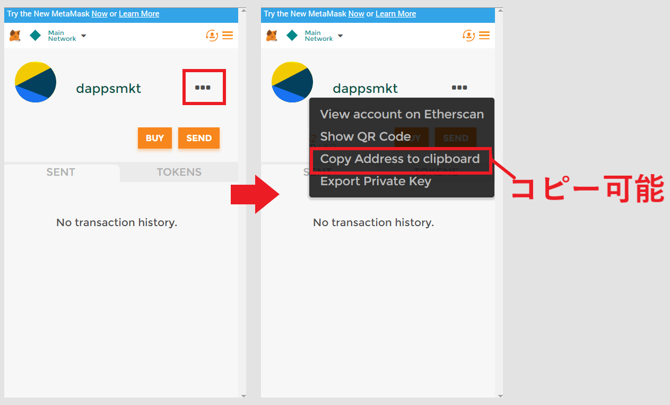The width and height of the screenshot is (670, 405).
Task: Select Copy Address to clipboard
Action: pyautogui.click(x=400, y=159)
